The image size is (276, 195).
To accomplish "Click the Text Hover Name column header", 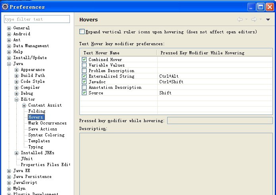I will point(118,53).
